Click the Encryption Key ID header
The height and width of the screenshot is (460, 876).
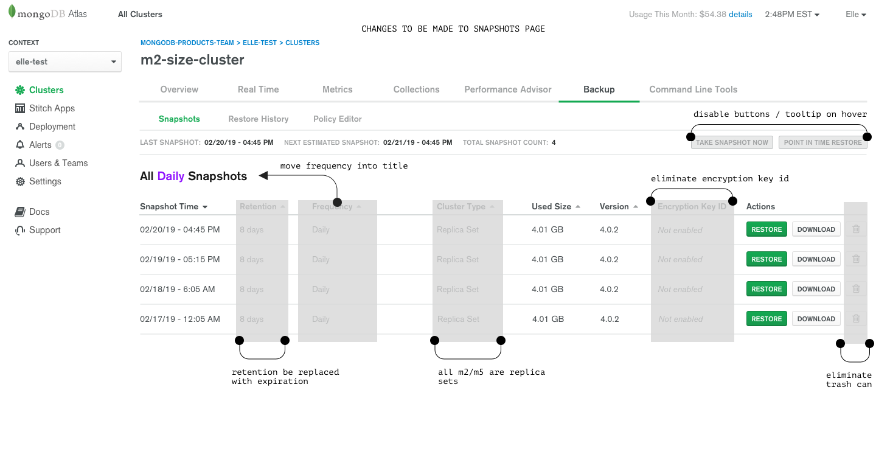pos(692,207)
